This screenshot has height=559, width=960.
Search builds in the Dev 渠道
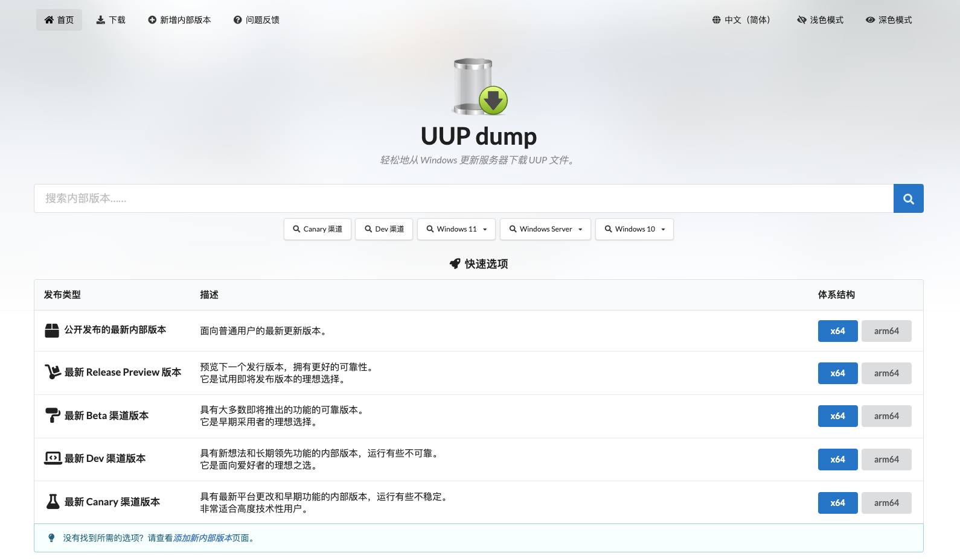[384, 229]
